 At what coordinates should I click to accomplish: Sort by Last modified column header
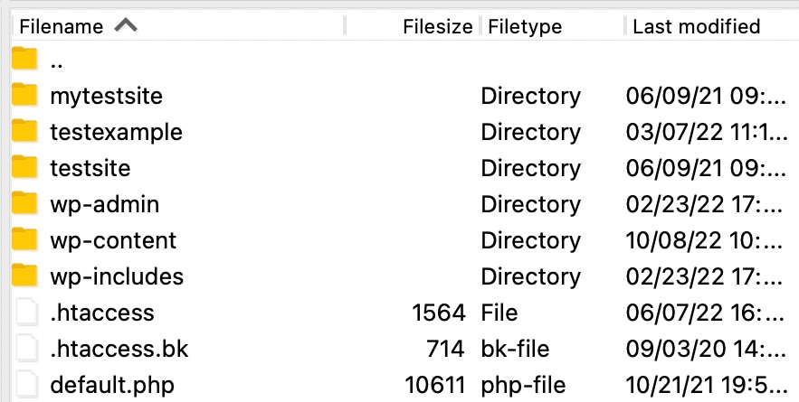[x=696, y=26]
